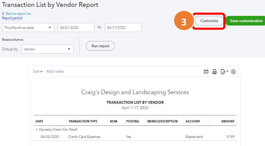265x146 pixels.
Task: Expand the Sort dropdown
Action: tap(38, 71)
